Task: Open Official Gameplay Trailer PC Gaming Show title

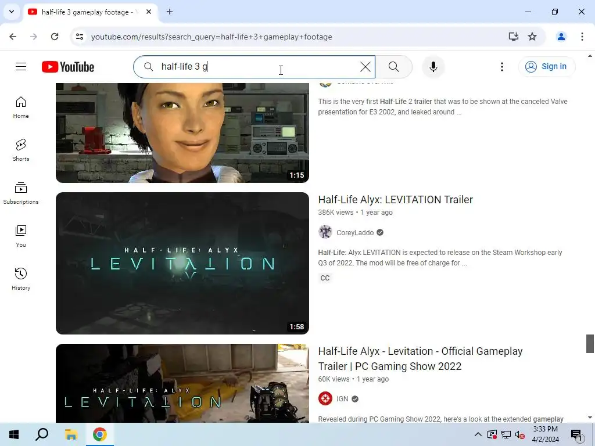Action: click(x=421, y=358)
